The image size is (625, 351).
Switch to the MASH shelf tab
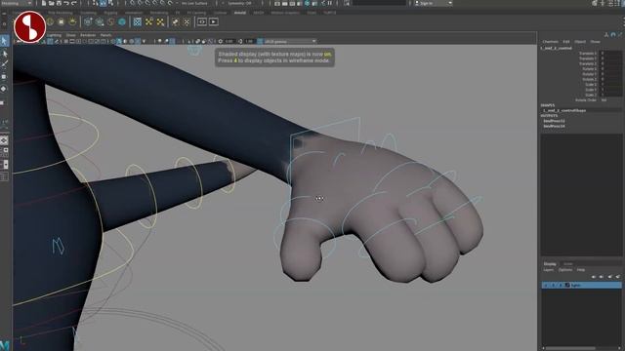coord(258,13)
